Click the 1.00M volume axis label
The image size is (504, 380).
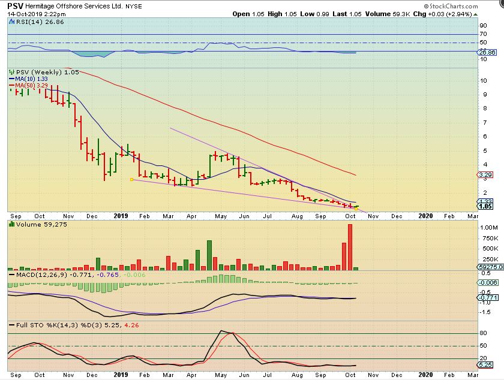(x=489, y=227)
